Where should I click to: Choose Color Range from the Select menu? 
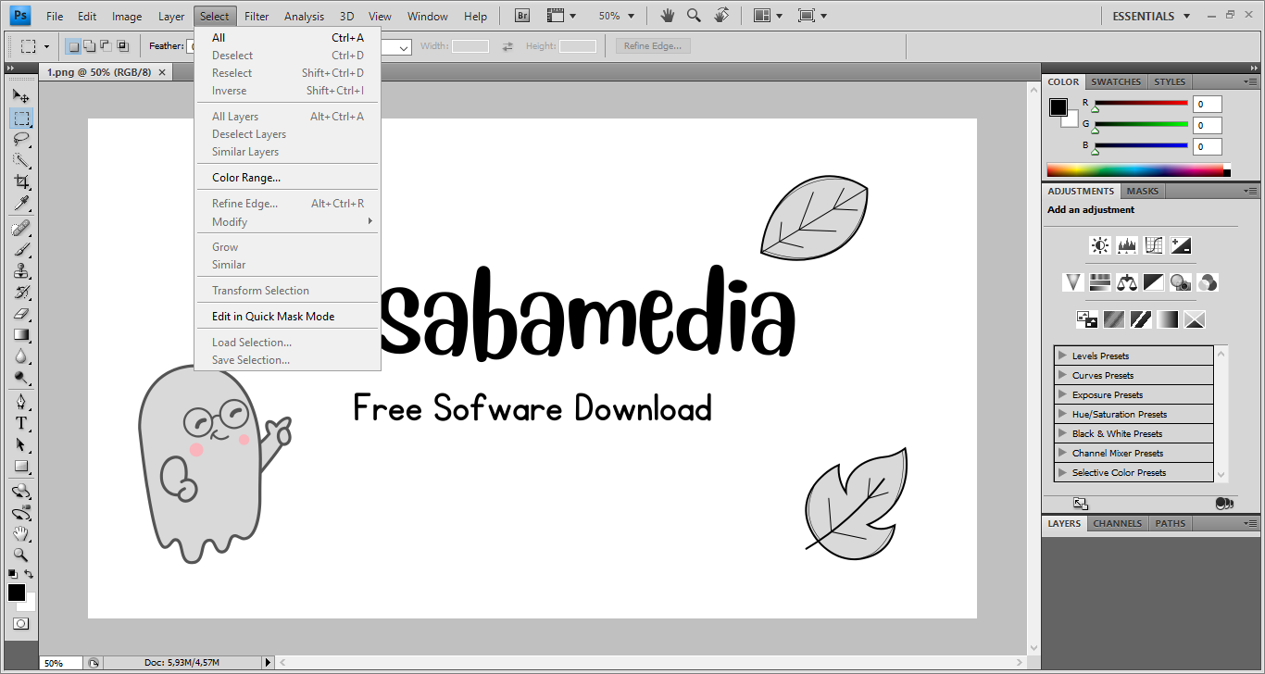(x=246, y=178)
